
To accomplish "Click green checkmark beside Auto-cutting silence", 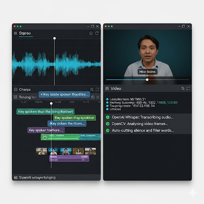I will pyautogui.click(x=108, y=130).
